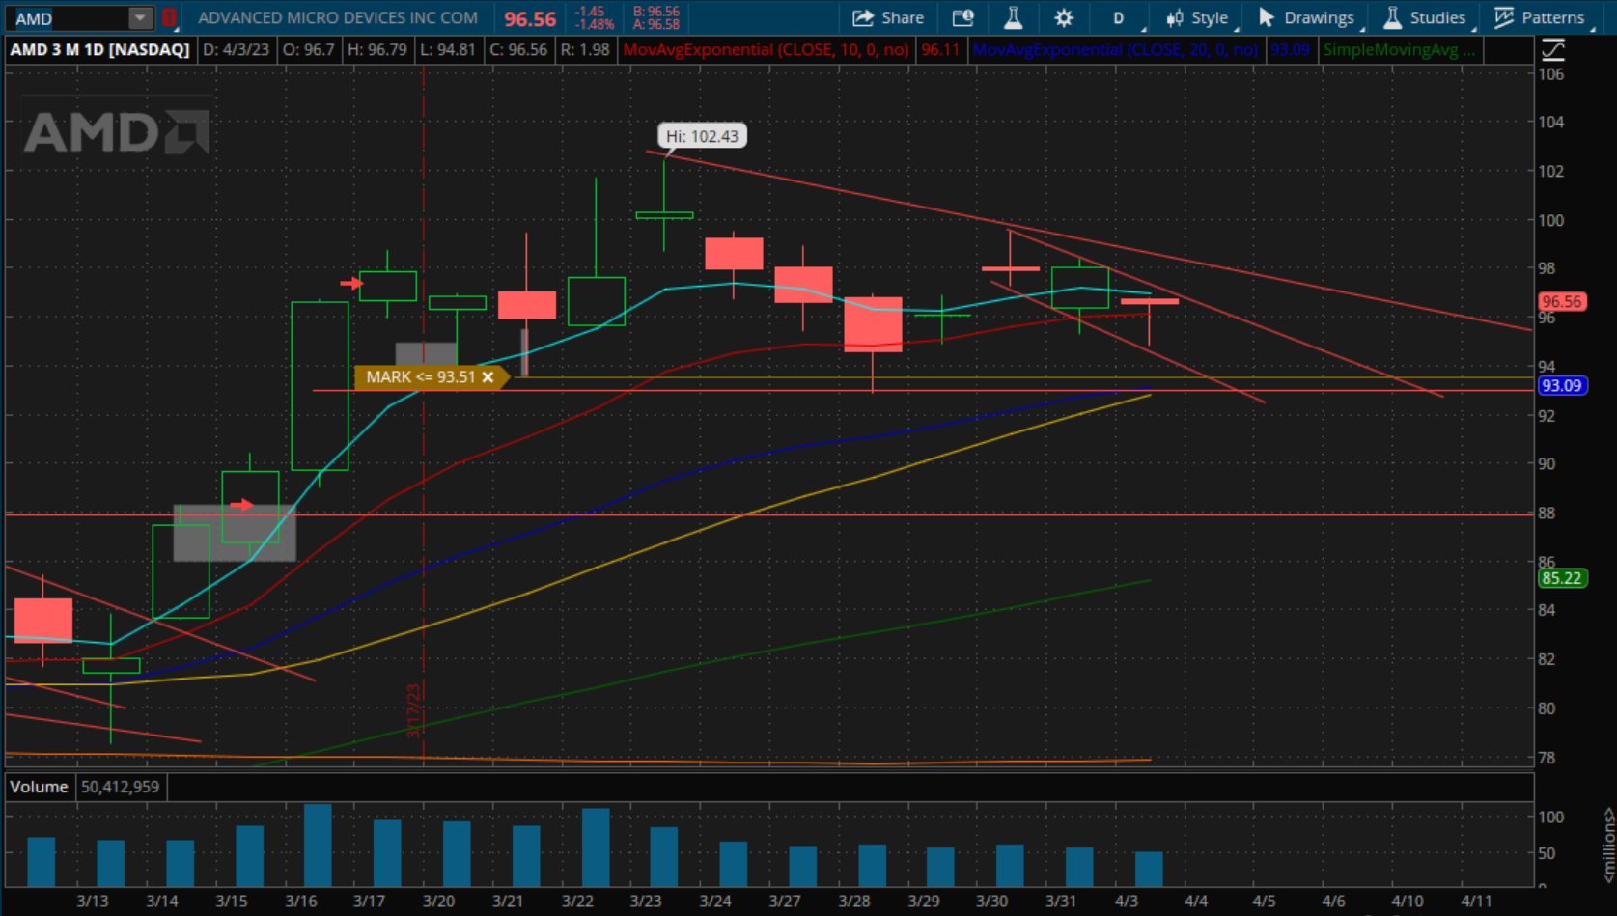
Task: Click the 3/20 date label on time axis
Action: 438,901
